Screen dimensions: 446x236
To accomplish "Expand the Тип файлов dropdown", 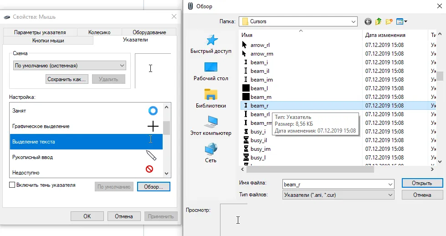I will tap(390, 195).
